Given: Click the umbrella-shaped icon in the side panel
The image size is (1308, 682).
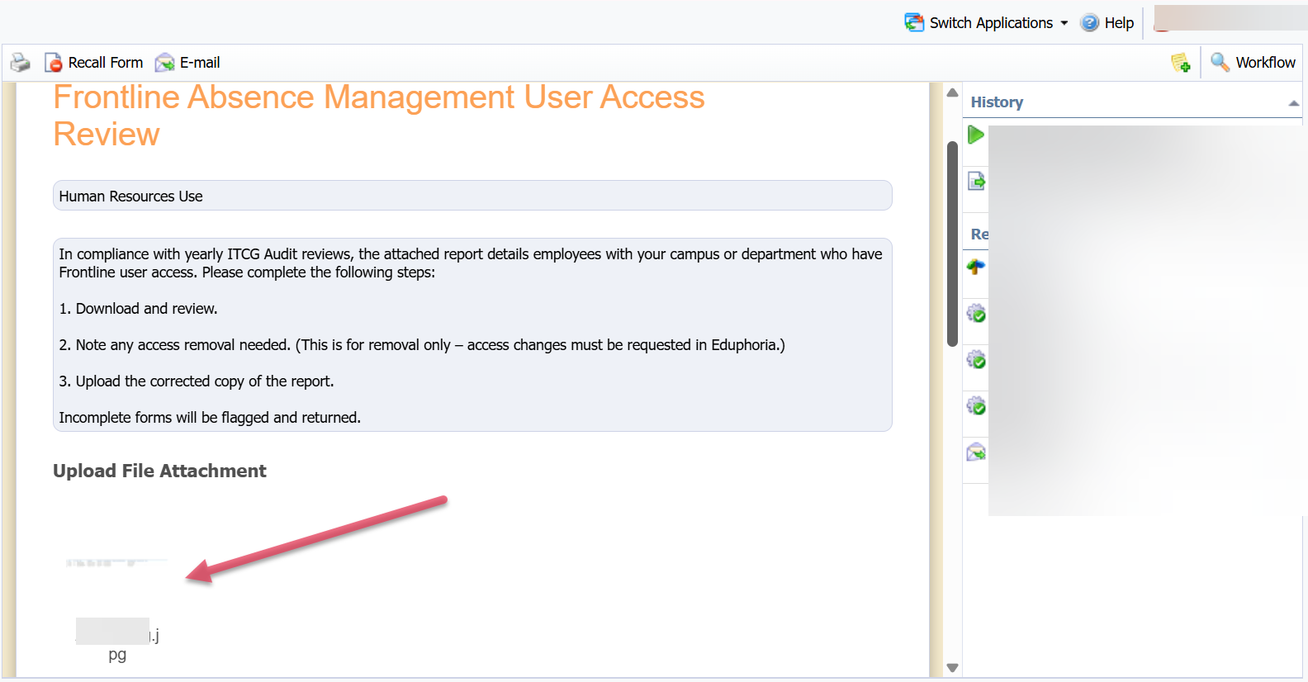Looking at the screenshot, I should click(x=976, y=267).
